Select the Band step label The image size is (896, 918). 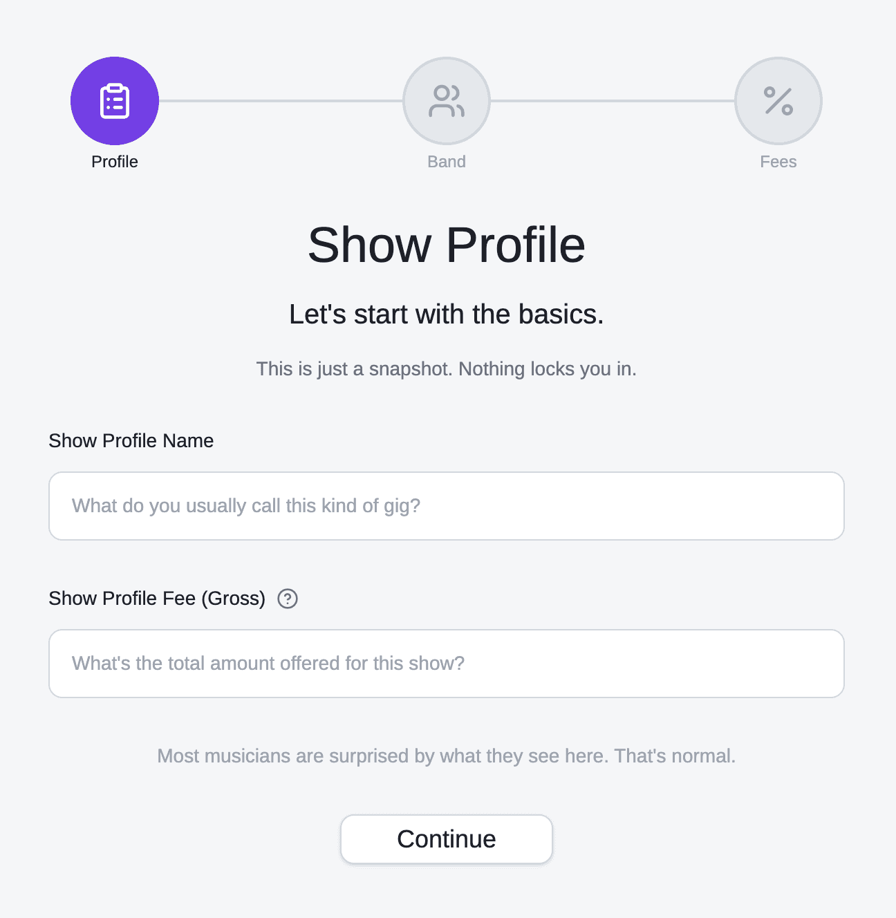click(447, 162)
